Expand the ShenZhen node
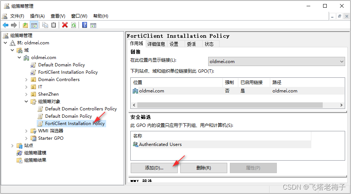This screenshot has height=194, width=351. [26, 94]
